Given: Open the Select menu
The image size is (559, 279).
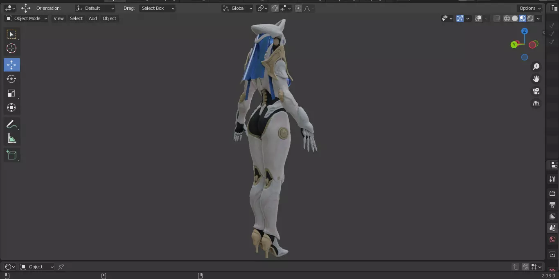Looking at the screenshot, I should pyautogui.click(x=76, y=18).
